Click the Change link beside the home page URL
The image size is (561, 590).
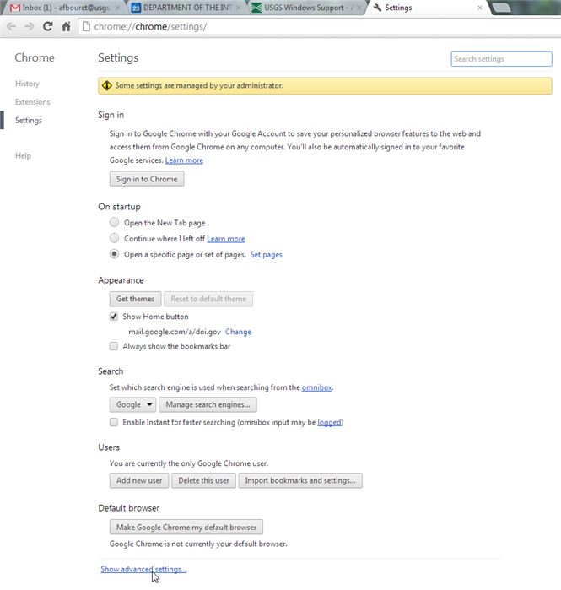[x=239, y=332]
